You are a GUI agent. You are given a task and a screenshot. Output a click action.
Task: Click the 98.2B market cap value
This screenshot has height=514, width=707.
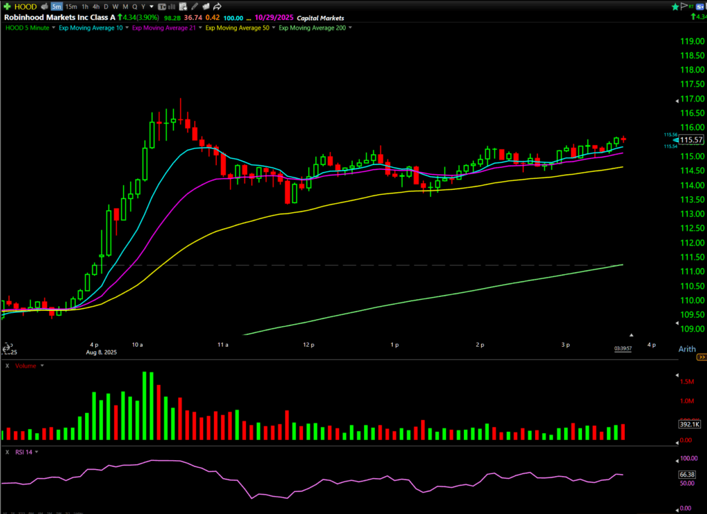pos(172,18)
